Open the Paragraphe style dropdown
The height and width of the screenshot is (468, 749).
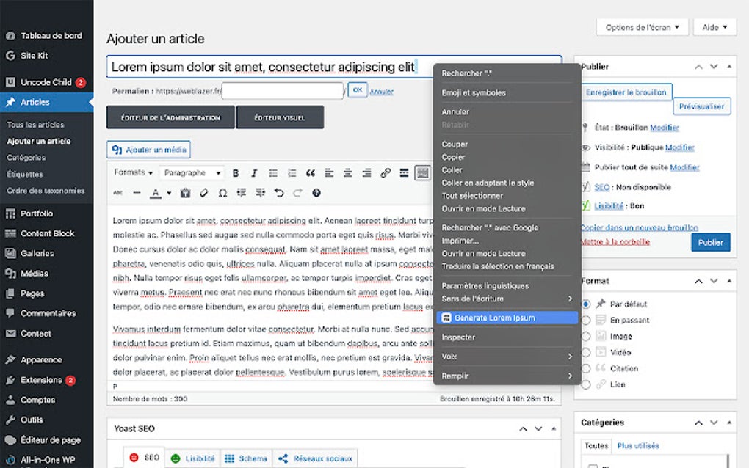191,172
